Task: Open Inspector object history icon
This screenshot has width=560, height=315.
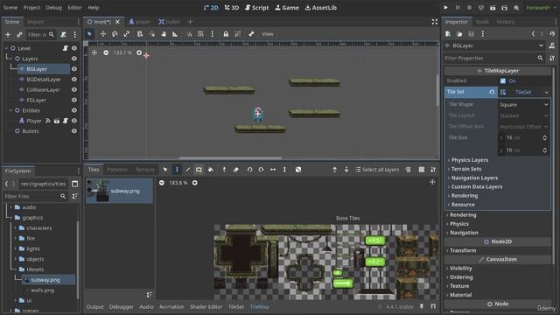Action: [552, 34]
